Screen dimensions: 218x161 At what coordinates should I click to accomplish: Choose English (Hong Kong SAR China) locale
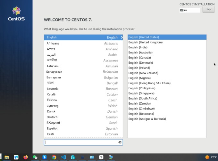167,83
